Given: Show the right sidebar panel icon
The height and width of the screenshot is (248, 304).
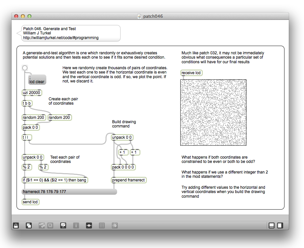Looking at the screenshot, I should [x=280, y=225].
